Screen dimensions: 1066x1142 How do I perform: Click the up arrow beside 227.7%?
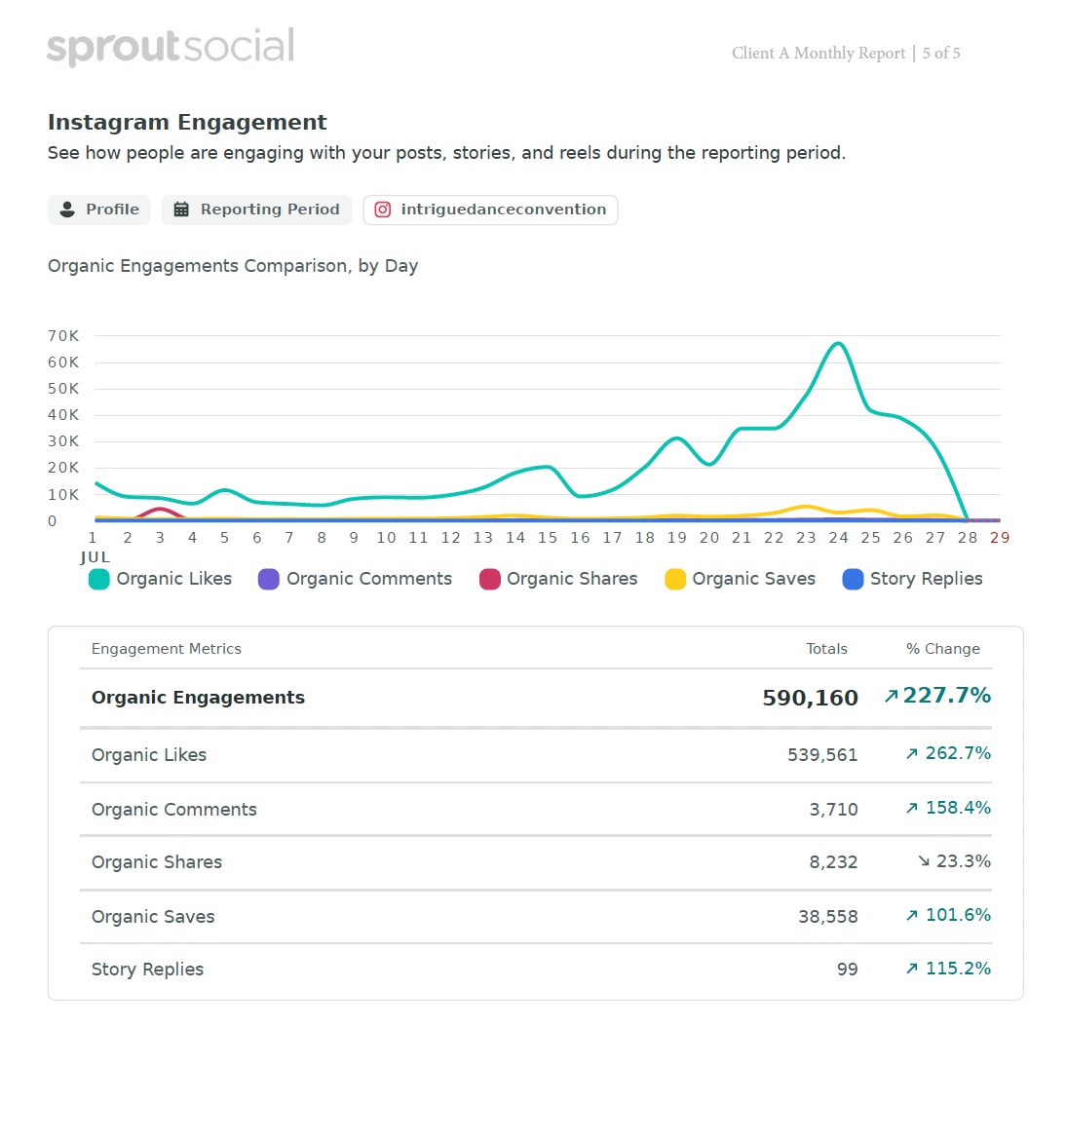click(892, 697)
